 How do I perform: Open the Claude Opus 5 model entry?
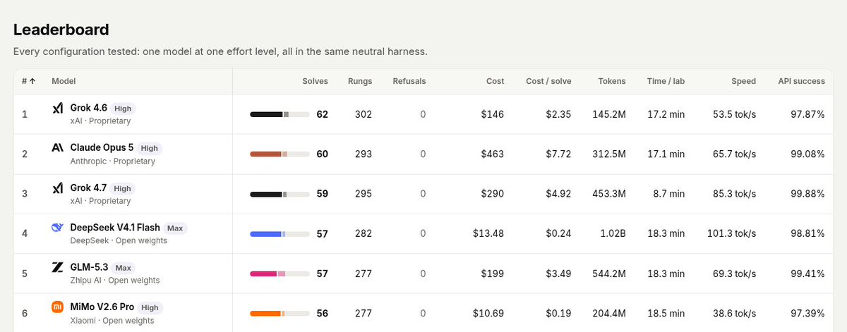(x=102, y=148)
